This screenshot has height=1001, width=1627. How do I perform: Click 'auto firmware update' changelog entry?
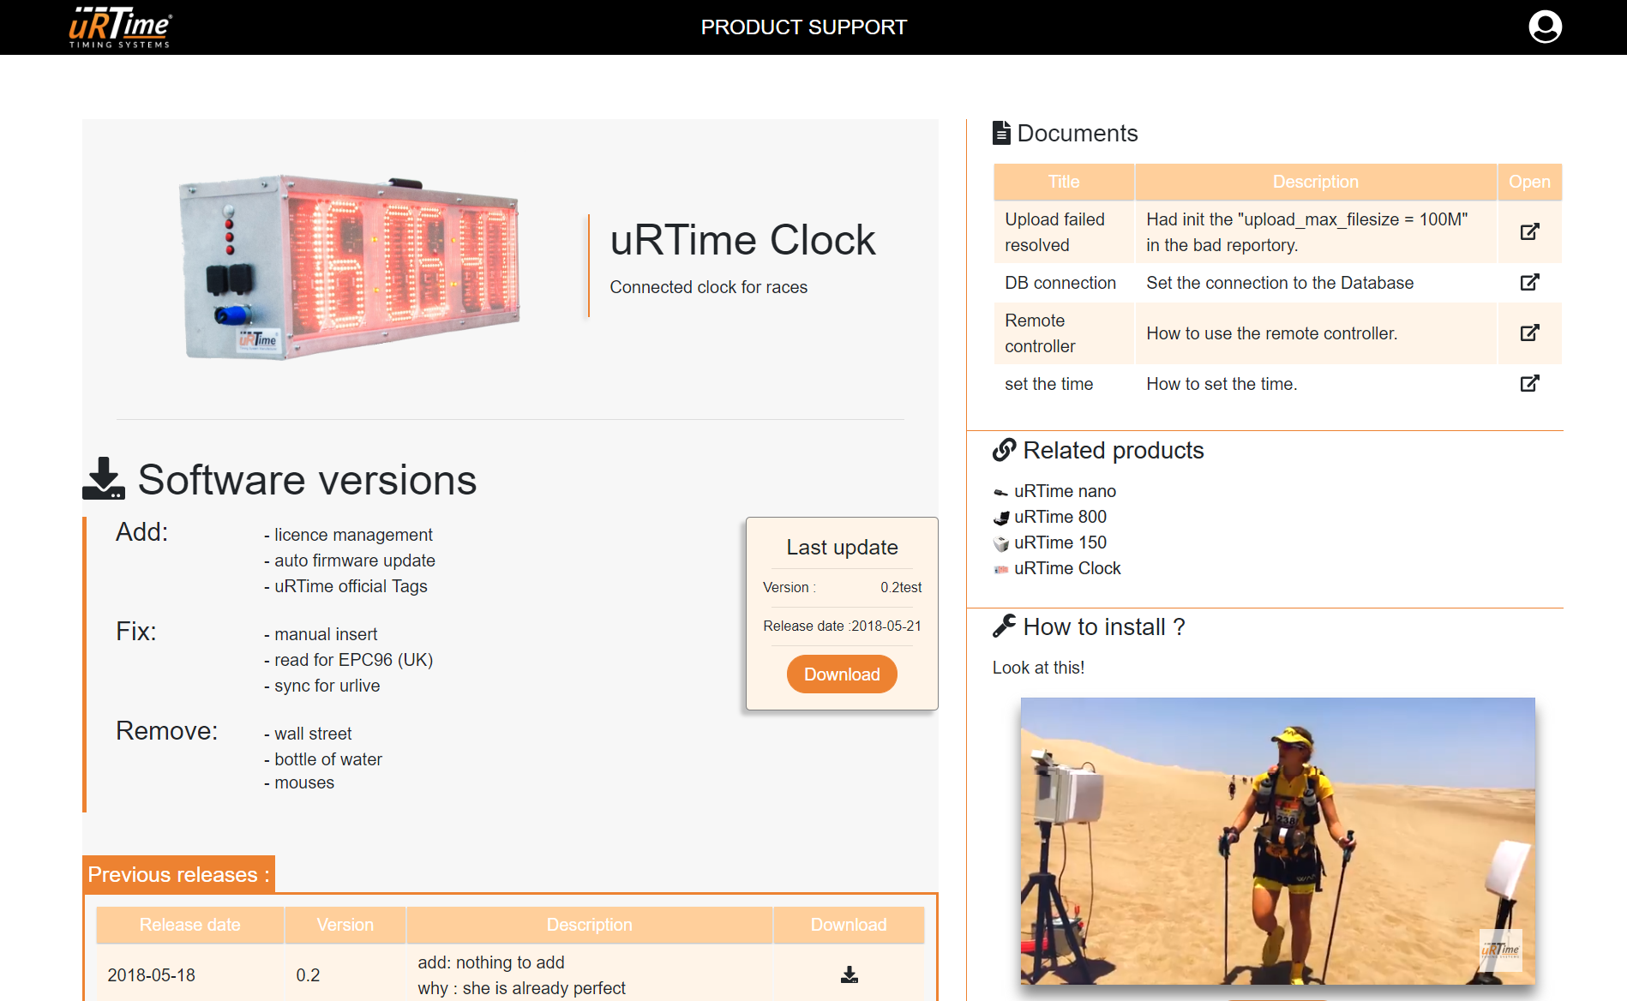pyautogui.click(x=355, y=560)
